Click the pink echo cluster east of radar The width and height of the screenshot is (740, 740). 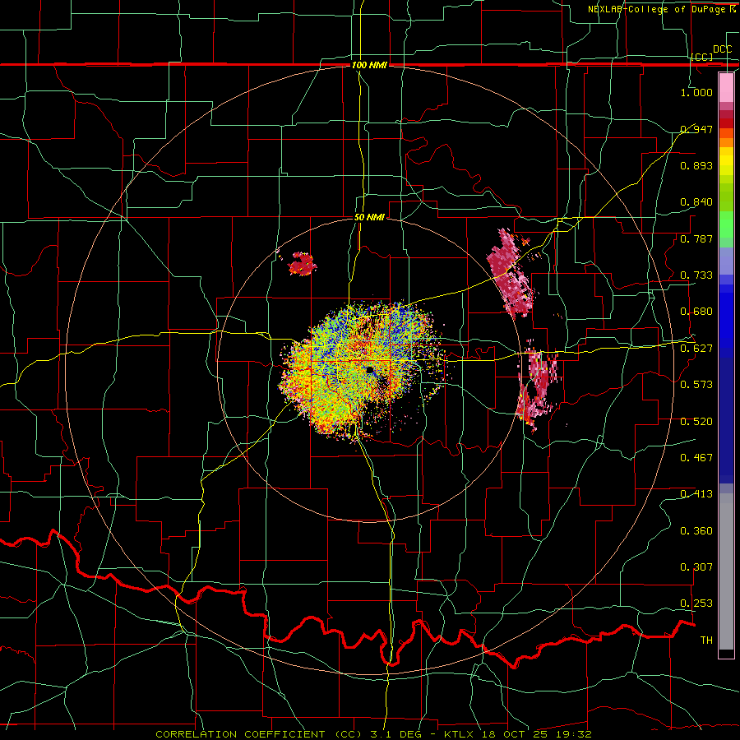pyautogui.click(x=538, y=388)
